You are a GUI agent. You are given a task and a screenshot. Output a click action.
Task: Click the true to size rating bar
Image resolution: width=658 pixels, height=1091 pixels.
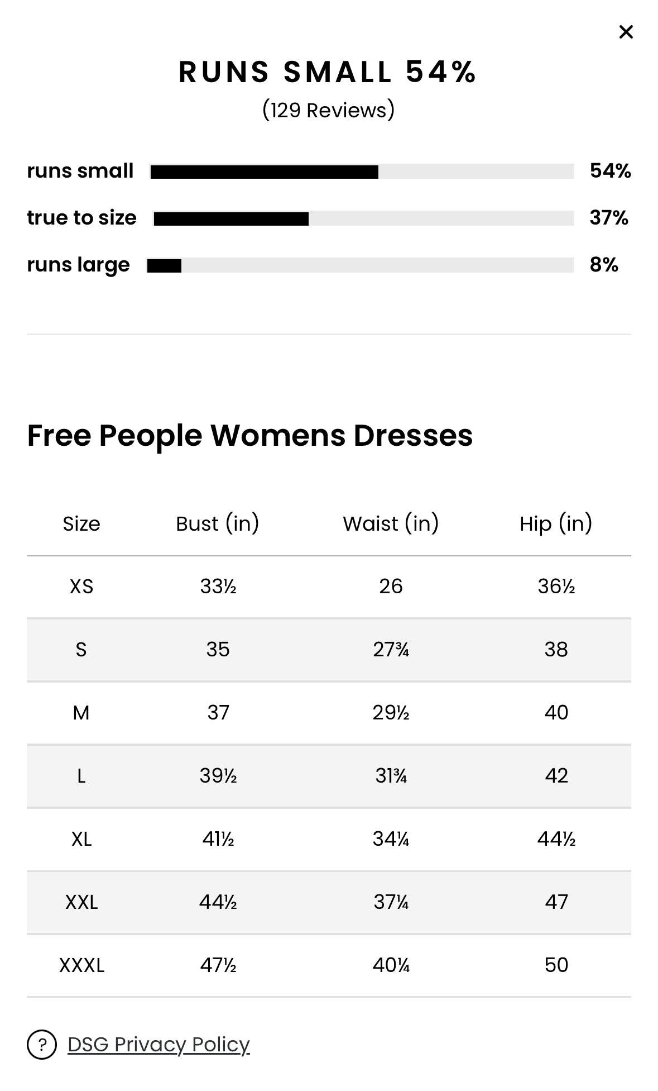[363, 218]
